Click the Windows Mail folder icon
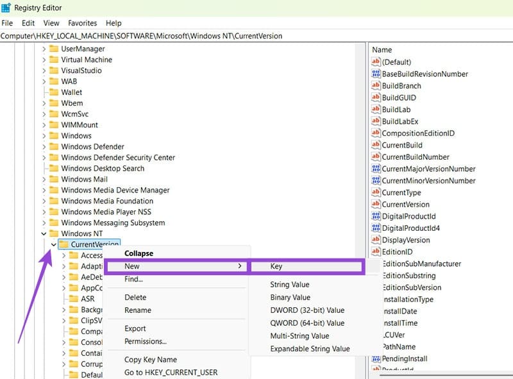 coord(54,179)
